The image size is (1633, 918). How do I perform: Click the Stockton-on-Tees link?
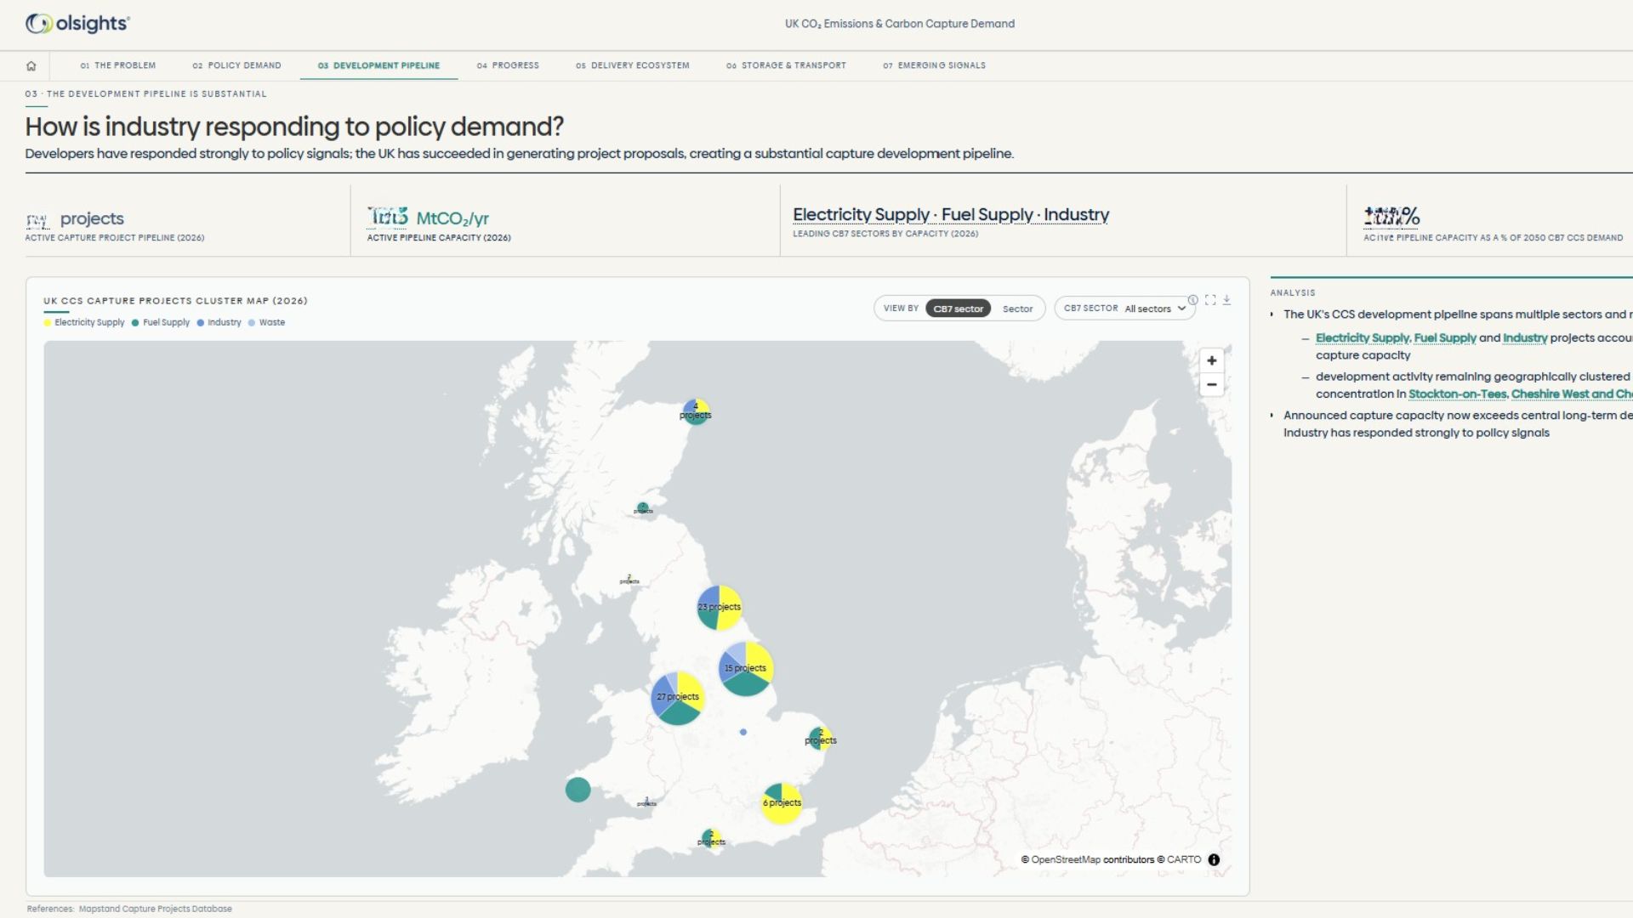(x=1458, y=394)
